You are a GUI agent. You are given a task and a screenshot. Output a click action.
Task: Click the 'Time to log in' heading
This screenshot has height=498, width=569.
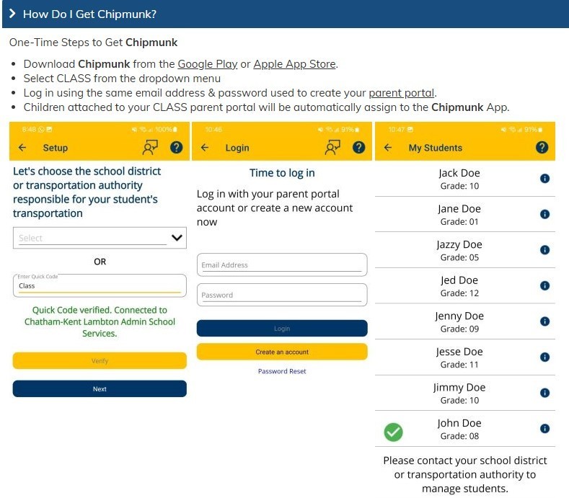tap(282, 173)
